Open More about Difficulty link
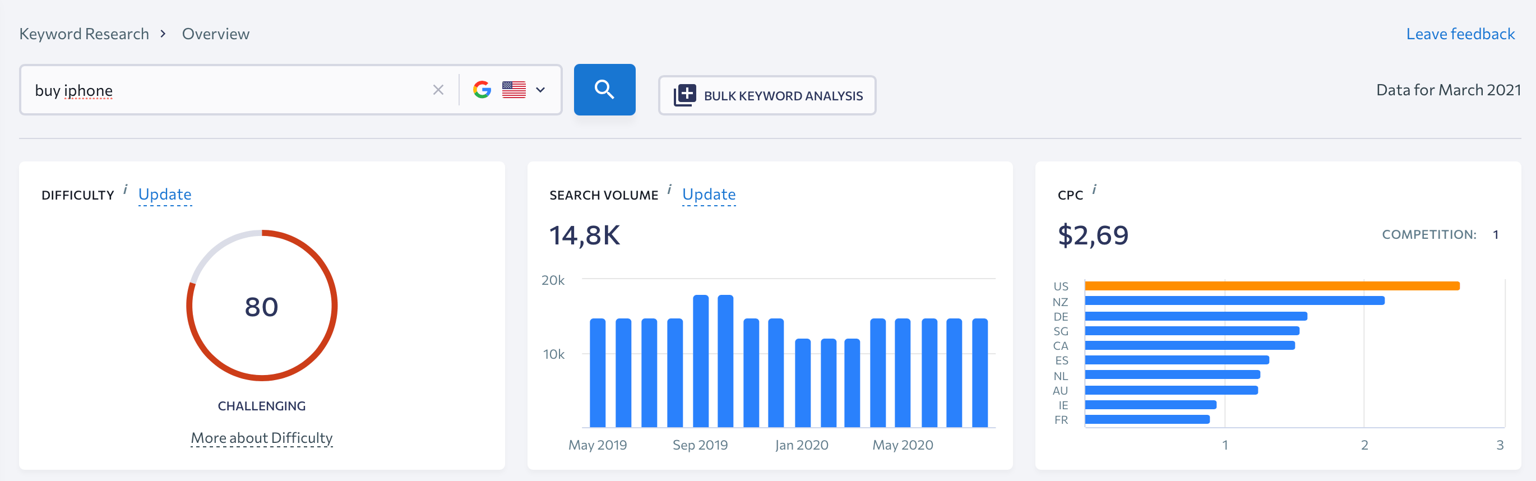This screenshot has width=1536, height=481. 261,438
